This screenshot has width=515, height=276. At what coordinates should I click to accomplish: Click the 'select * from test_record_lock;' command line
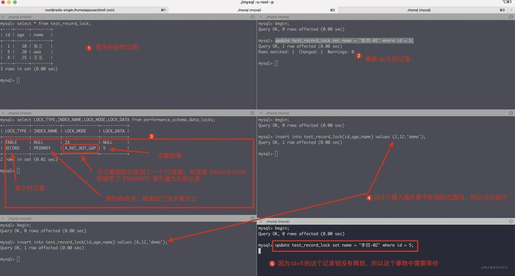54,24
